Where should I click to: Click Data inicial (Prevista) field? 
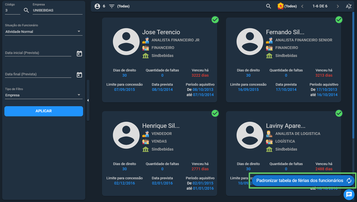coord(38,53)
